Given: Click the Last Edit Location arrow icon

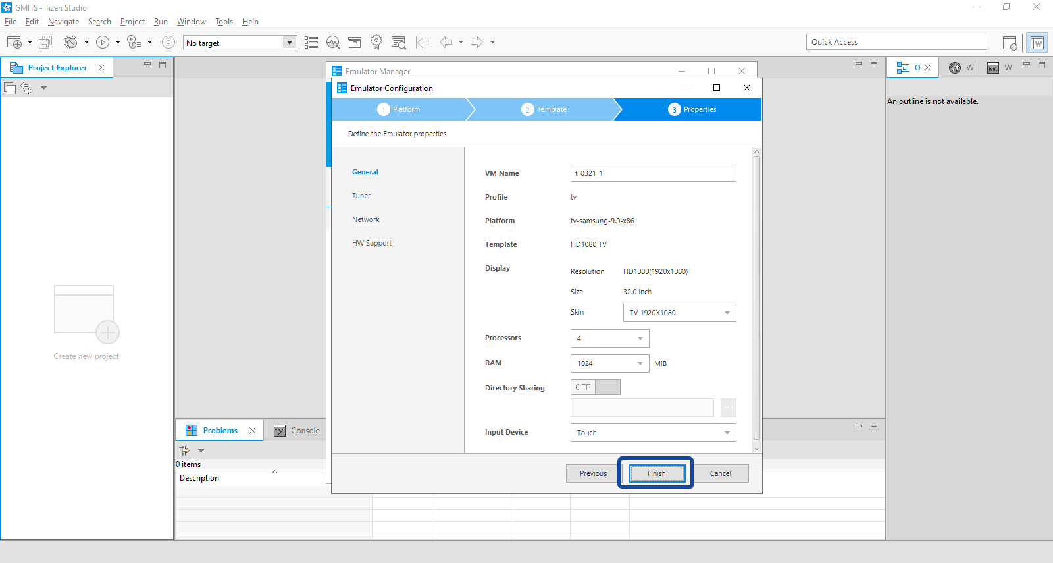Looking at the screenshot, I should (x=423, y=42).
